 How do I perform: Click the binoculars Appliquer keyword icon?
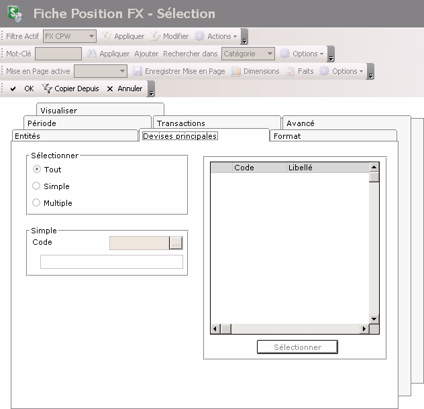coord(92,54)
